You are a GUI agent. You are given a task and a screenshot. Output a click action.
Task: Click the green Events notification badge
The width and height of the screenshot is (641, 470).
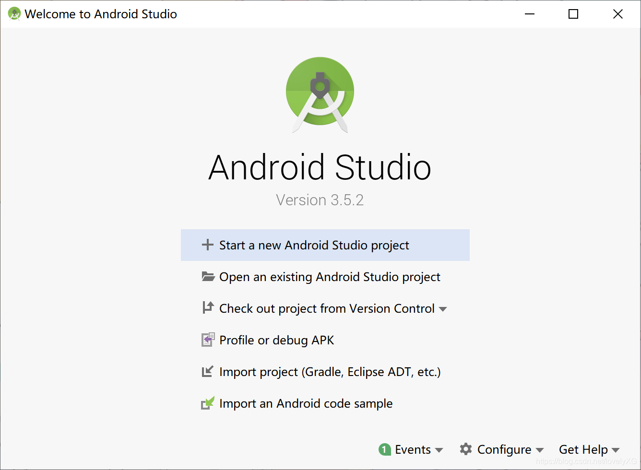pyautogui.click(x=384, y=449)
